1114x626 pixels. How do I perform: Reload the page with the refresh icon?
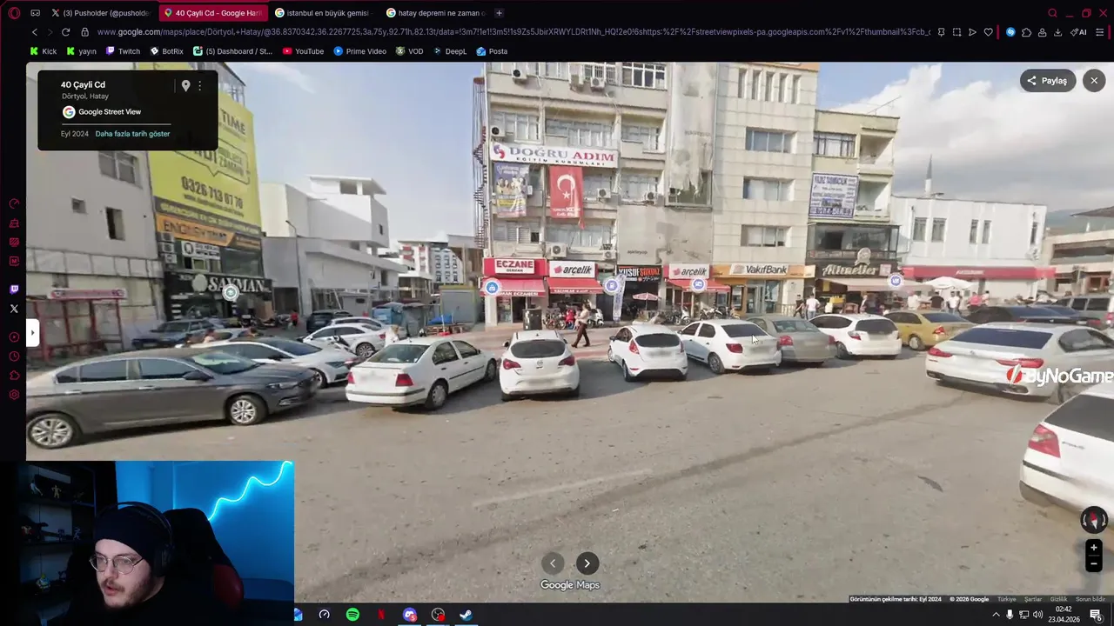(x=65, y=32)
